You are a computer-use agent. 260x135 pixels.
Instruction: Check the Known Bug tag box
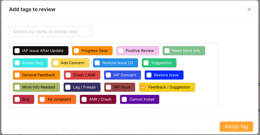[17, 63]
